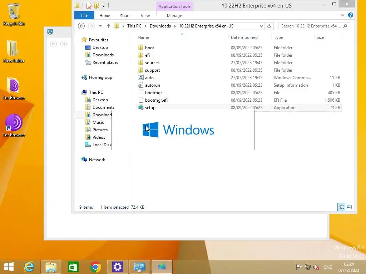Launch the Tor Browser shortcut icon

[x=14, y=125]
